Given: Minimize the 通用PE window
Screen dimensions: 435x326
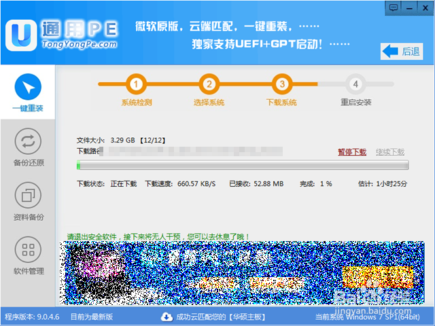Looking at the screenshot, I should [409, 7].
